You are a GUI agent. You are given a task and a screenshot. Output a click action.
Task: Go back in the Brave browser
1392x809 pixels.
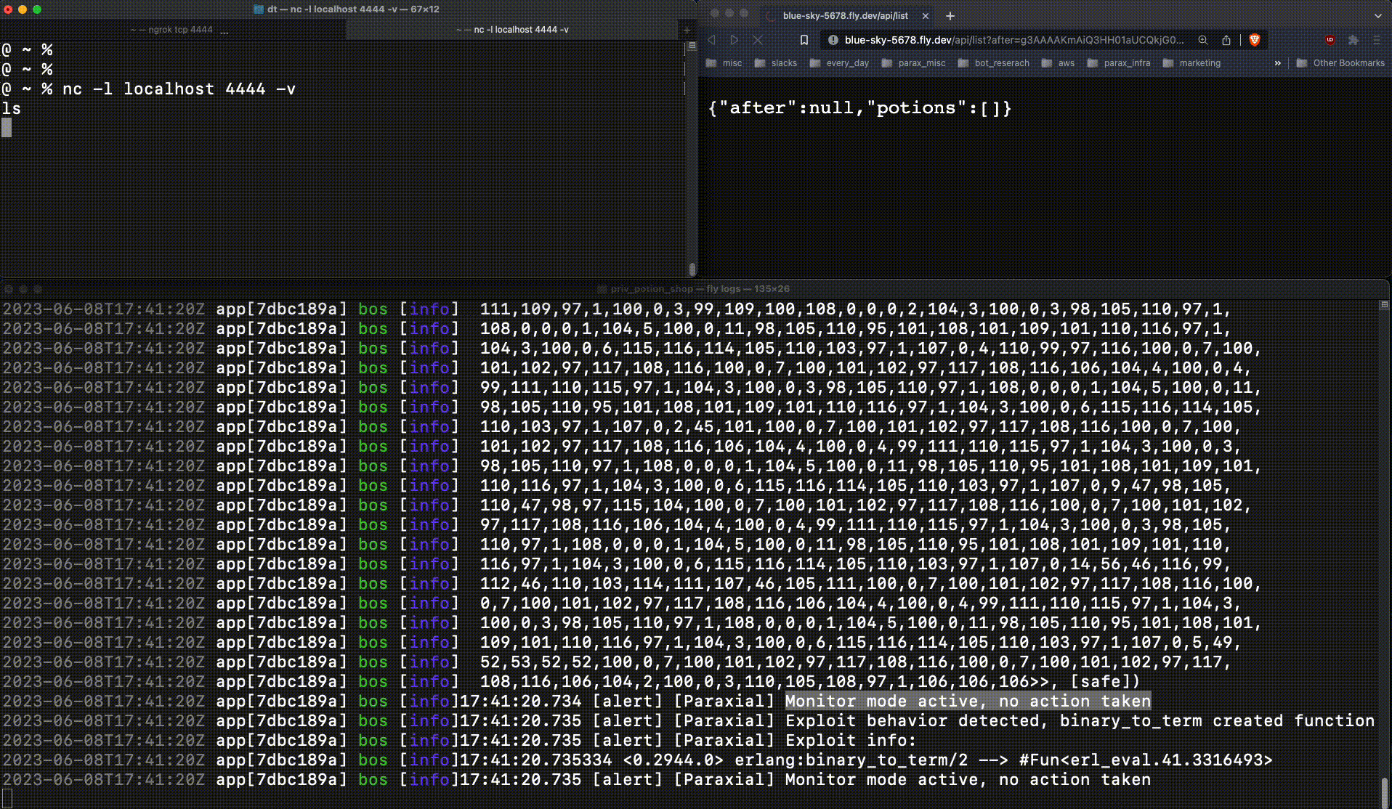pos(712,40)
